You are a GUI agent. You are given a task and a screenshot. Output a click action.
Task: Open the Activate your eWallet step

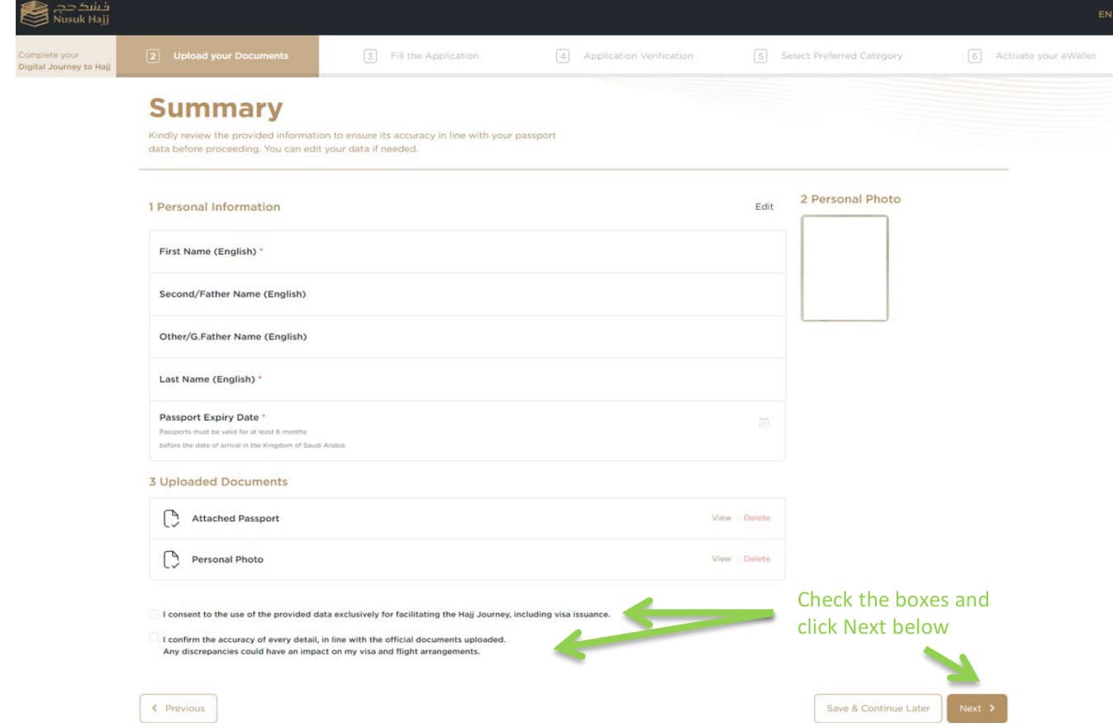click(1032, 56)
